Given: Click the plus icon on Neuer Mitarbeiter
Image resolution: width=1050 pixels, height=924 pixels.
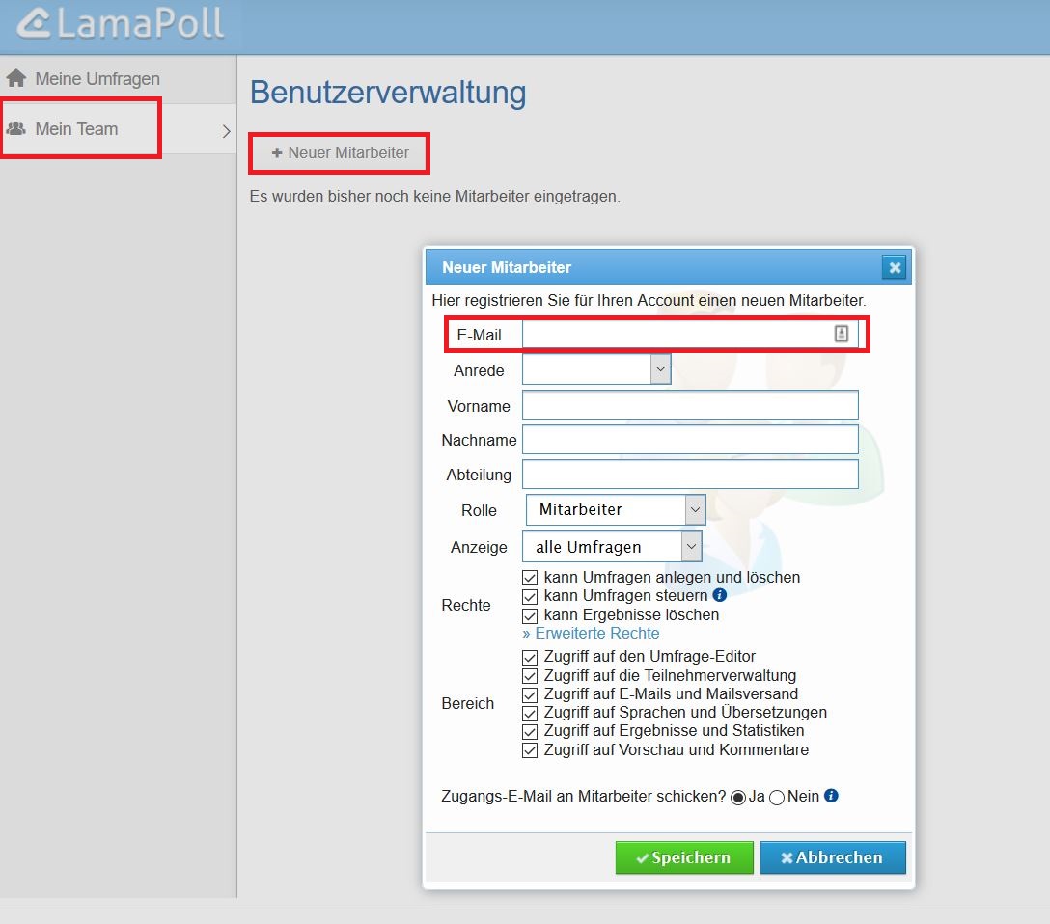Looking at the screenshot, I should [x=278, y=152].
